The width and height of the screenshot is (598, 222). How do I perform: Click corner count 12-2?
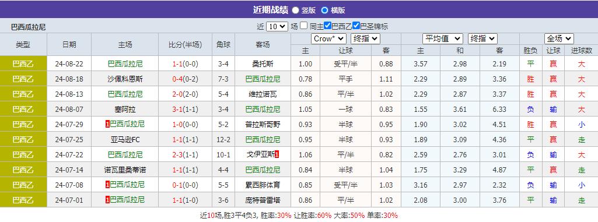click(x=223, y=140)
